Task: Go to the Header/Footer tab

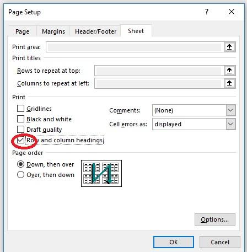Action: [95, 31]
